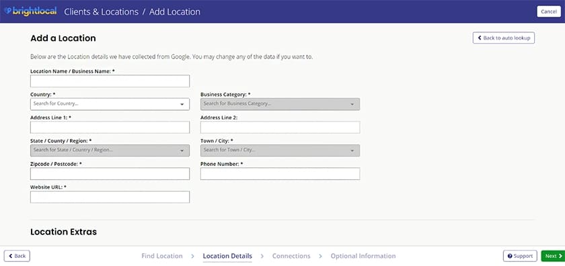Click the Back button in footer
The image size is (565, 266).
(17, 256)
